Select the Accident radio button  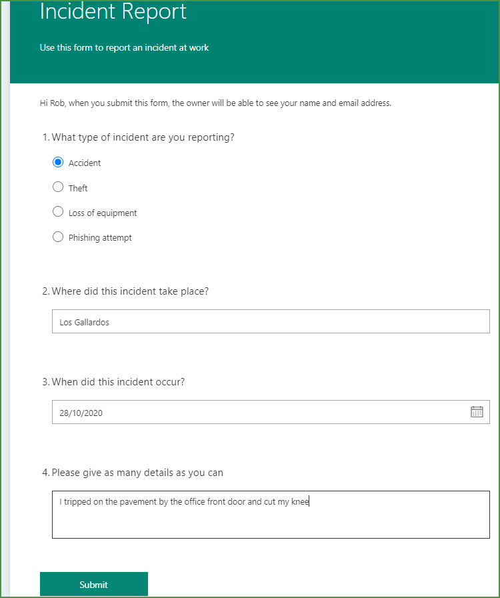point(58,162)
